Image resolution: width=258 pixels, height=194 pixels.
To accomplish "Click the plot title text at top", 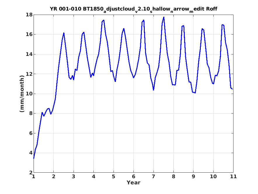I will (x=133, y=9).
